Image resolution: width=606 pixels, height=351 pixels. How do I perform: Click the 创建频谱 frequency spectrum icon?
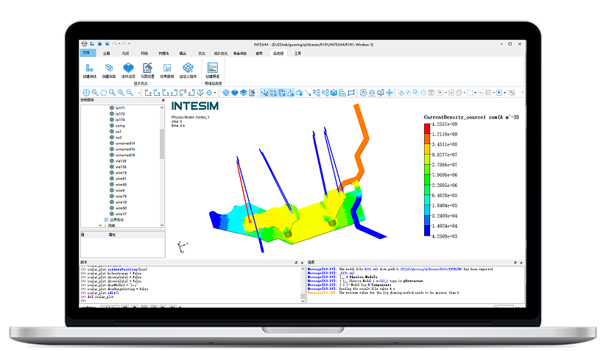tap(212, 68)
